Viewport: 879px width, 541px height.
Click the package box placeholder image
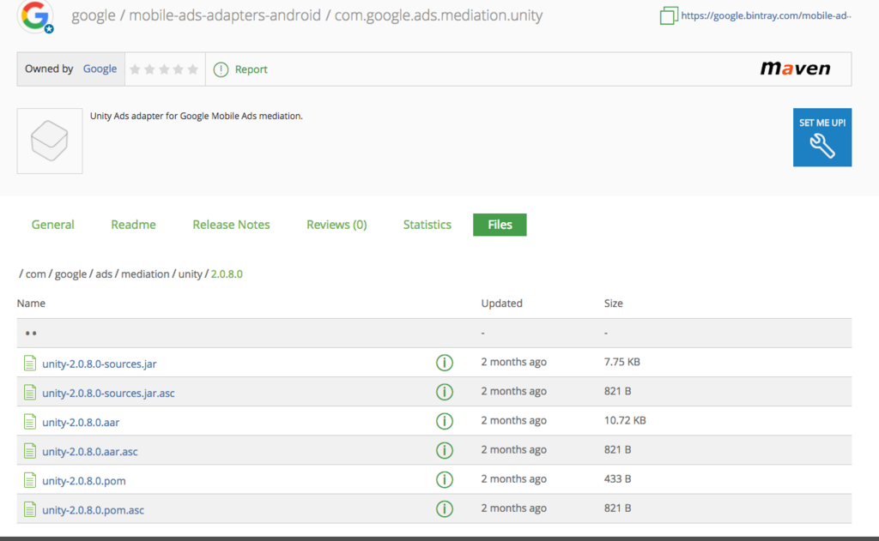pos(50,141)
